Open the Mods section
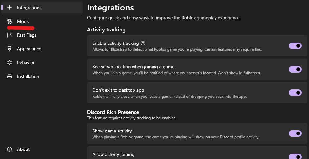This screenshot has width=309, height=159. pyautogui.click(x=23, y=21)
